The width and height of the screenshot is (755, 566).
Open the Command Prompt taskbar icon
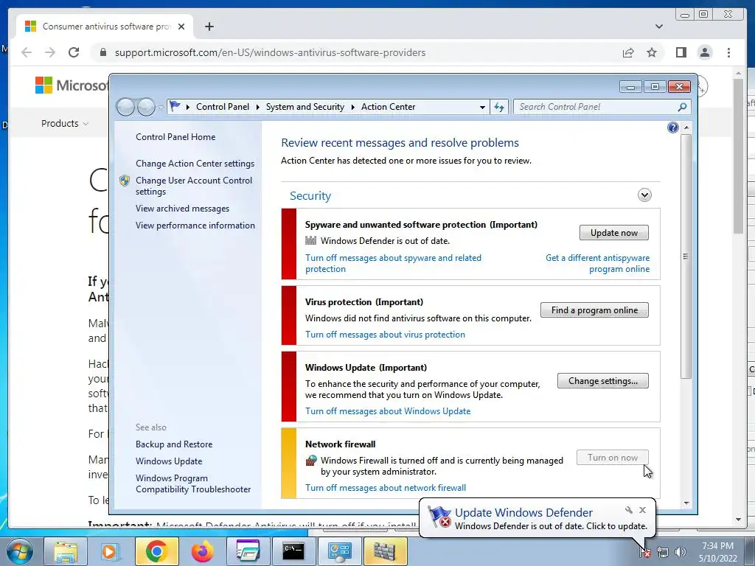click(x=293, y=551)
